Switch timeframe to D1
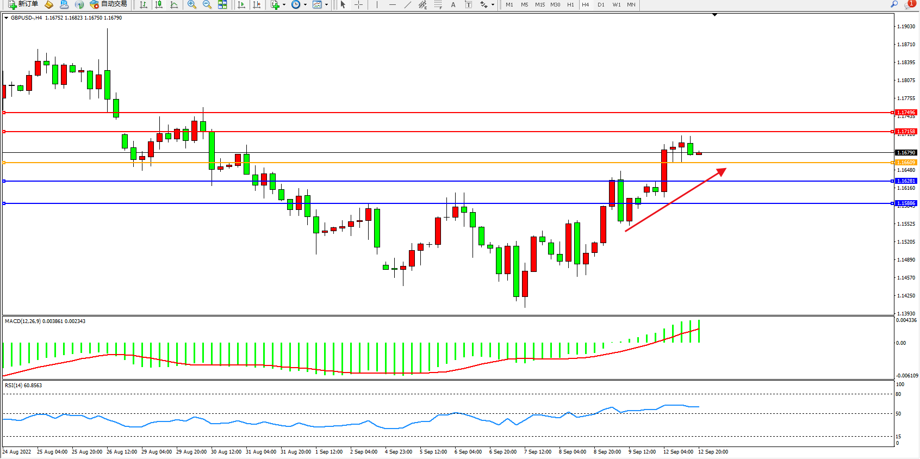This screenshot has width=920, height=459. tap(601, 4)
